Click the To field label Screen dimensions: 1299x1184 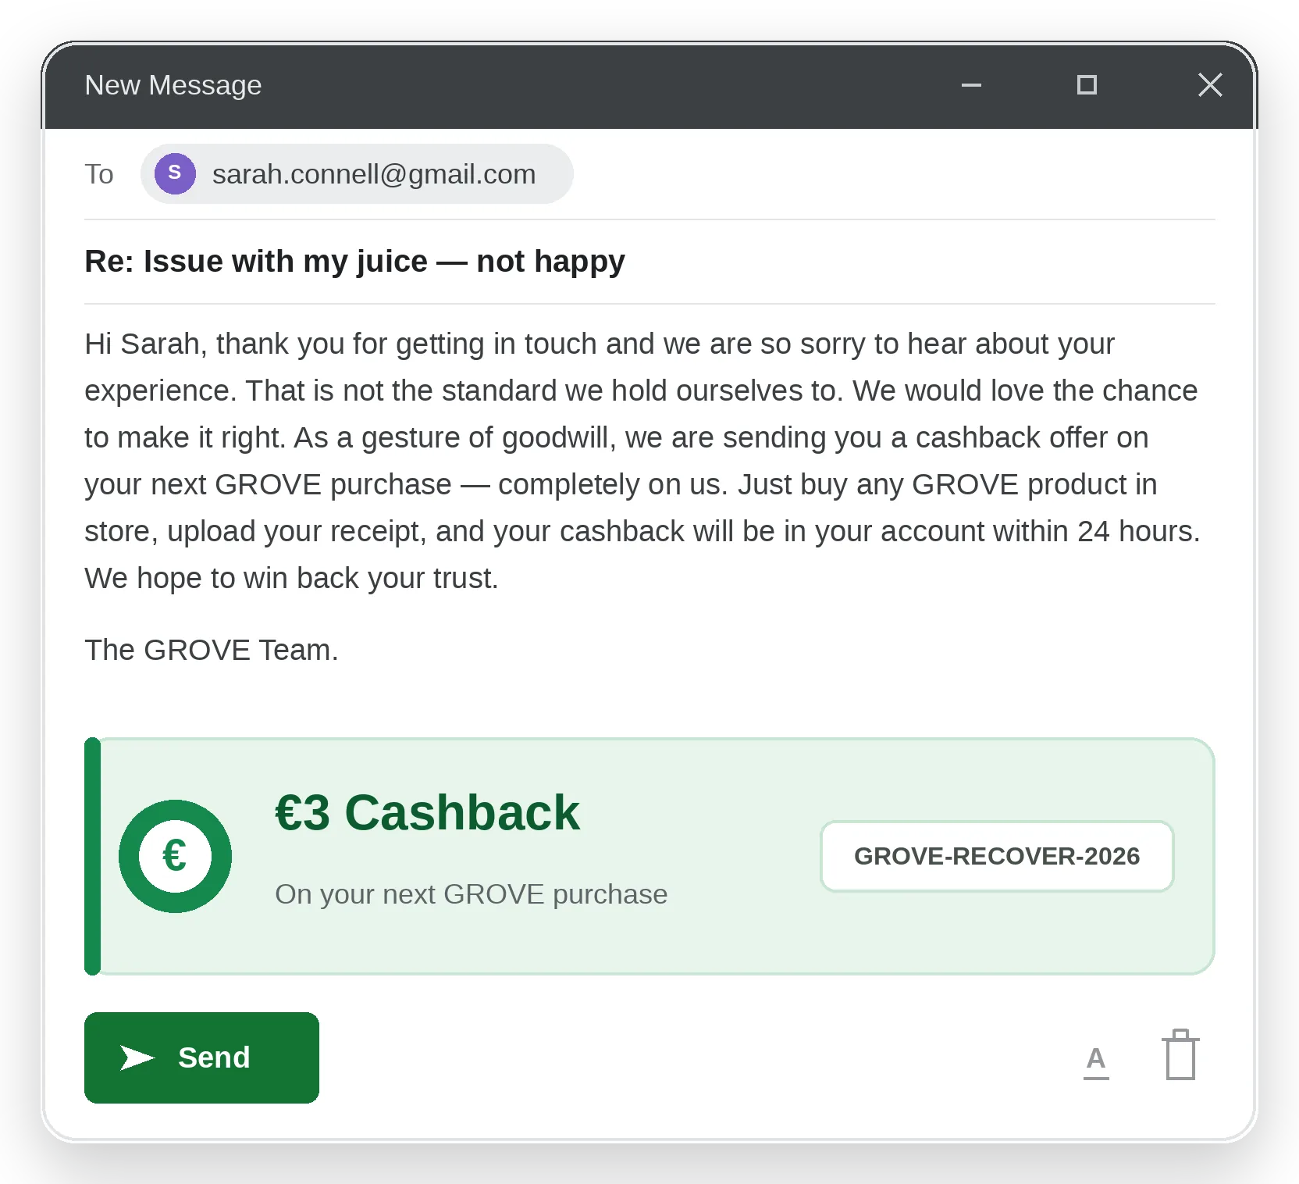[99, 173]
